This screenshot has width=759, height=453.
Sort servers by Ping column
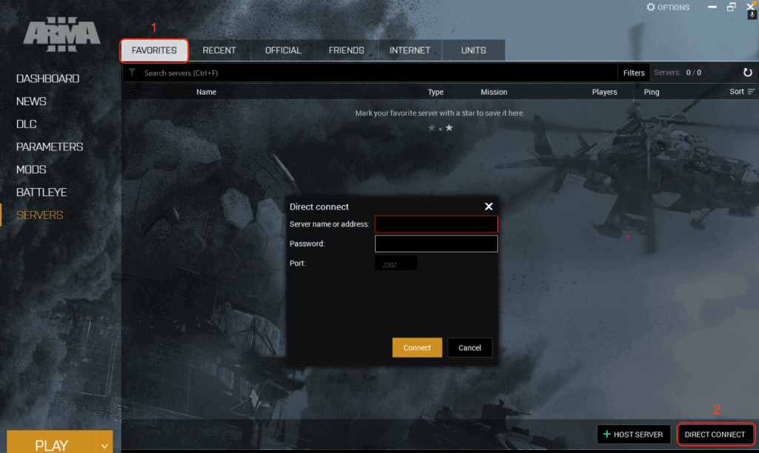(652, 92)
